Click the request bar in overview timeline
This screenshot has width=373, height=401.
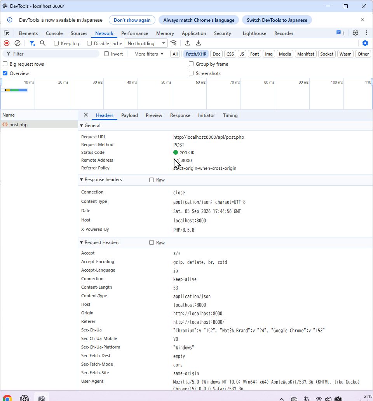[x=16, y=90]
